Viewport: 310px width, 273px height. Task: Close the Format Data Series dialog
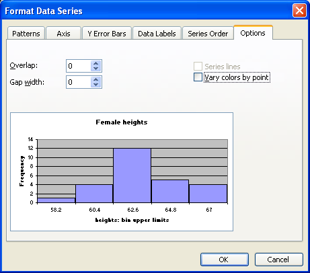pyautogui.click(x=299, y=11)
